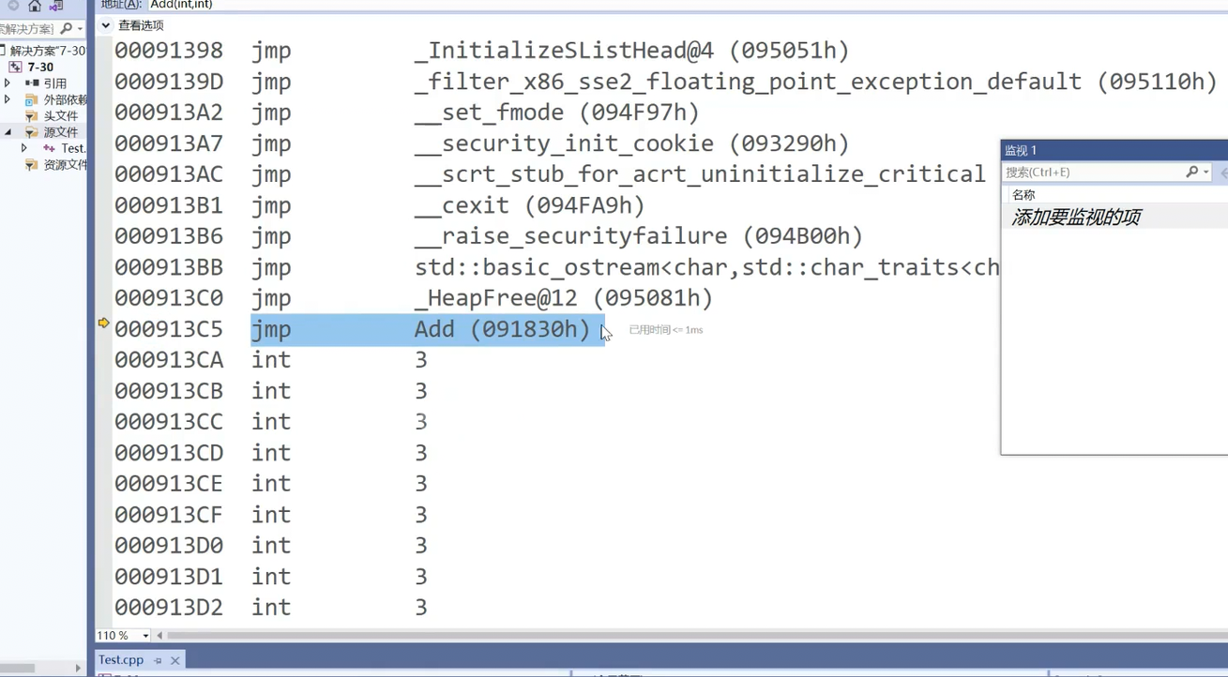This screenshot has width=1228, height=677.
Task: Select the 资源文件 resource files folder
Action: pos(65,164)
